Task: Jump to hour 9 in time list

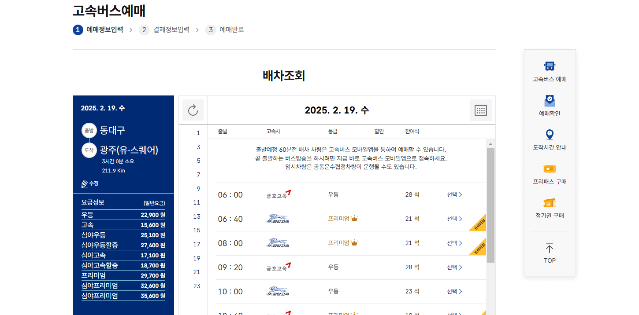Action: [198, 189]
